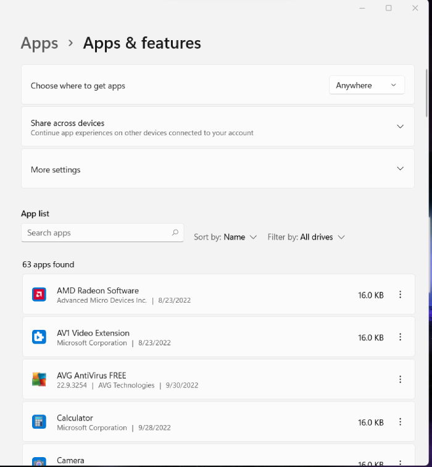Open more options for AVG AntiVirus FREE
Viewport: 432px width, 467px height.
[400, 379]
